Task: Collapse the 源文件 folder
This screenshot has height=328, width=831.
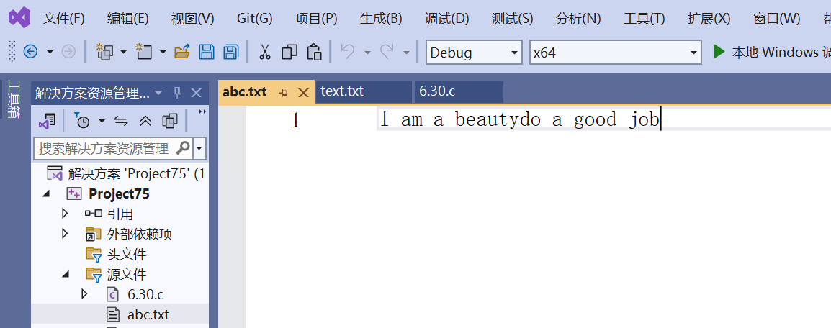Action: [x=66, y=274]
